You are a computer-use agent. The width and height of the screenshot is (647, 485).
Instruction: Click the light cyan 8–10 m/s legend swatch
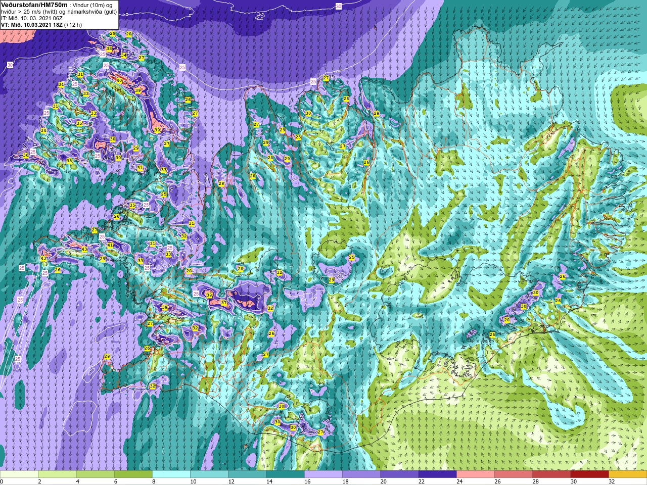point(171,474)
